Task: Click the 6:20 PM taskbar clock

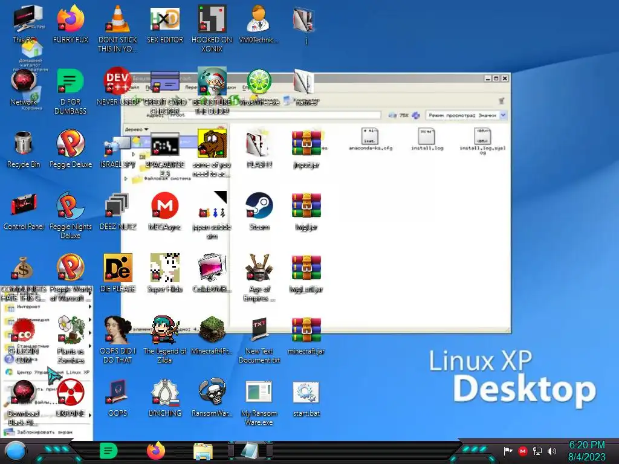Action: (586, 445)
